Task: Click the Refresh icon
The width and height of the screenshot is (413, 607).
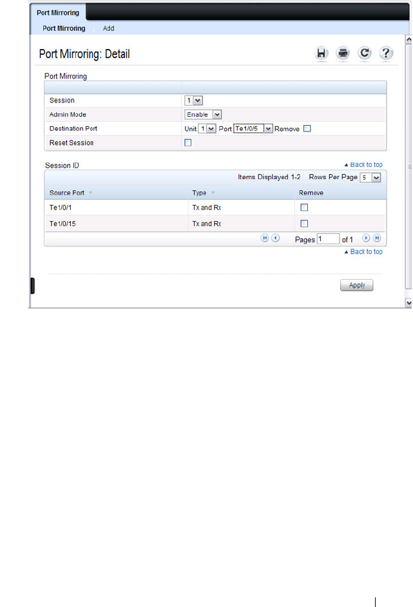Action: (x=364, y=53)
